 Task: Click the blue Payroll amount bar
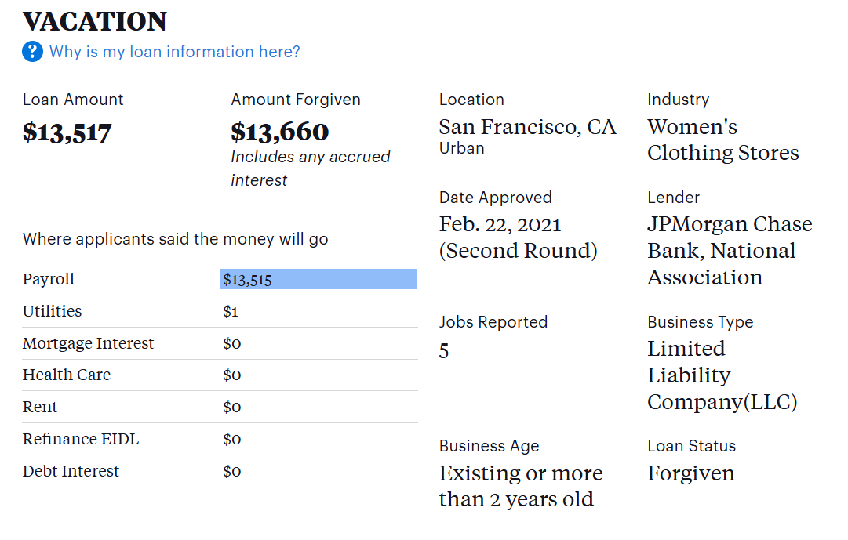[318, 280]
